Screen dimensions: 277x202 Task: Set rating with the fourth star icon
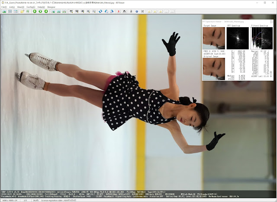[166, 11]
